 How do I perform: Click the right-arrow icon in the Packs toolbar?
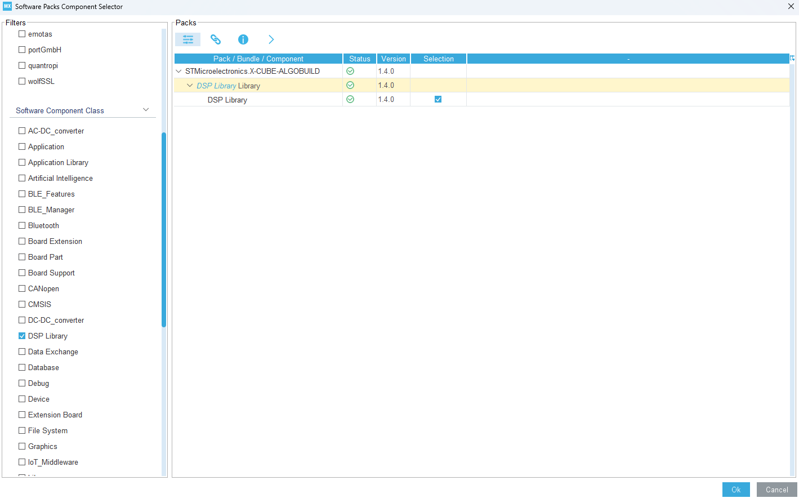(x=271, y=39)
